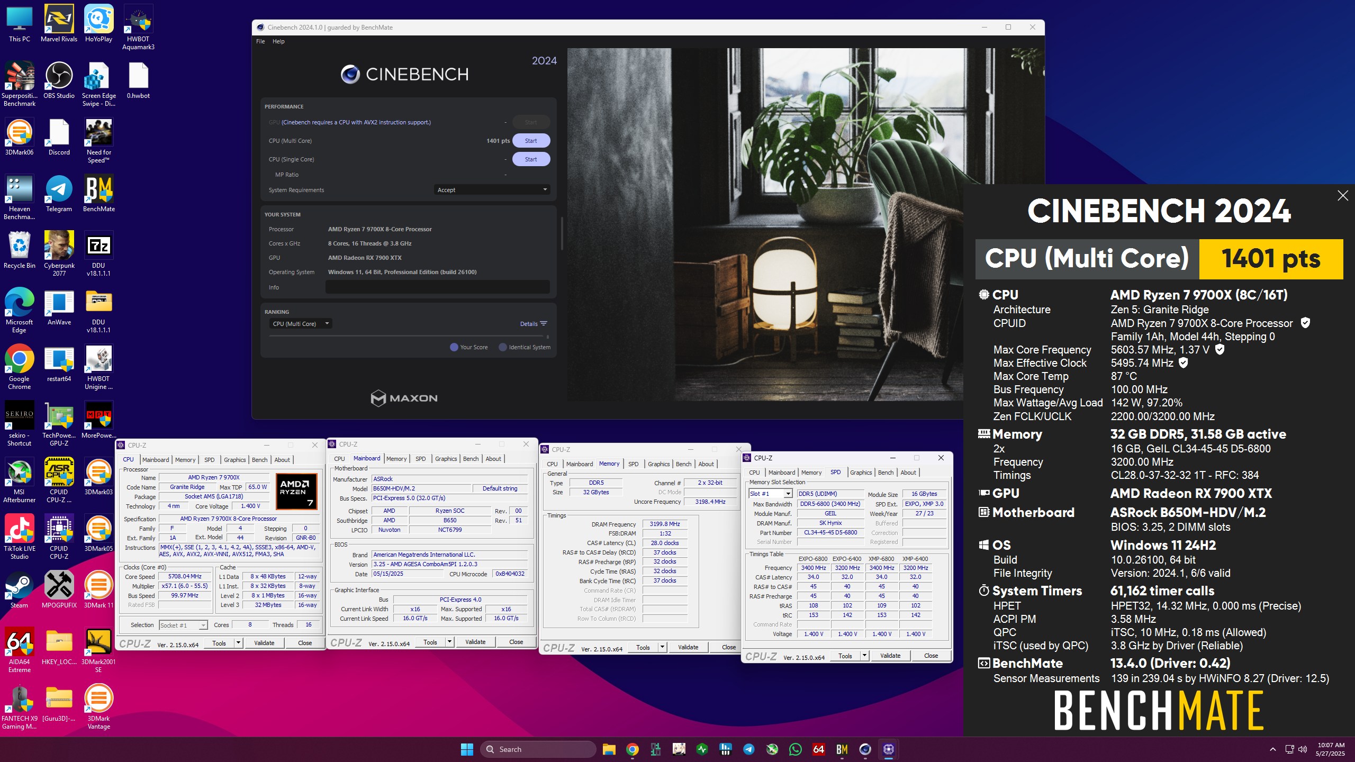Start the CPU (Multi Core) benchmark
1355x762 pixels.
click(531, 141)
